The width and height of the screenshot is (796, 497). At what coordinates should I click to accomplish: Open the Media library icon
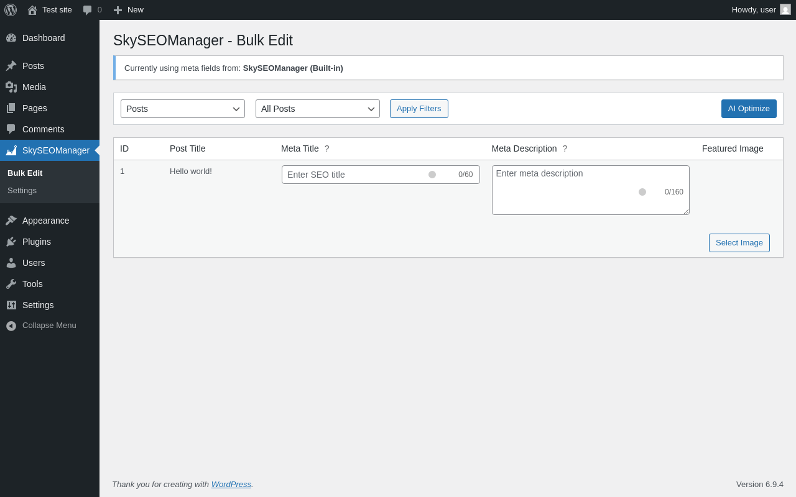(x=11, y=87)
